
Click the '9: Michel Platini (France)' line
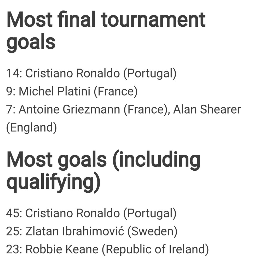pyautogui.click(x=72, y=92)
